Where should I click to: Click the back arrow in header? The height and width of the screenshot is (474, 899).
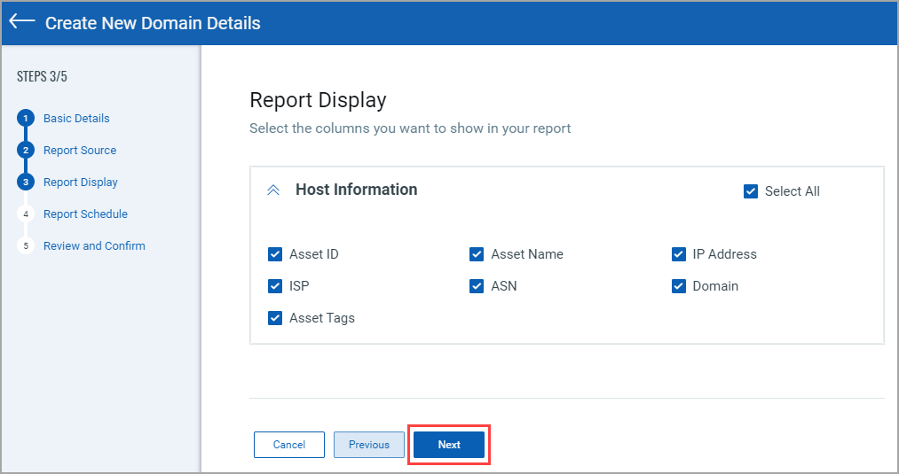[22, 22]
